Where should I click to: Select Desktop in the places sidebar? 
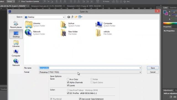[x=16, y=34]
